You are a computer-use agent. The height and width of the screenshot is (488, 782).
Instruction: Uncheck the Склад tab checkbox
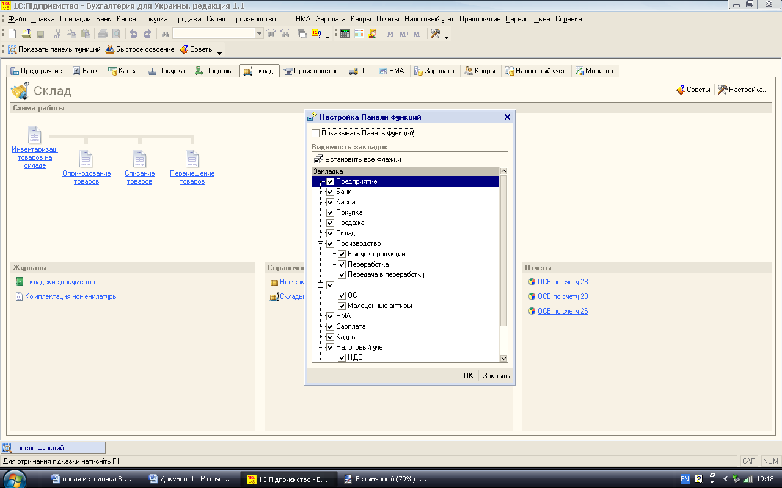coord(330,233)
